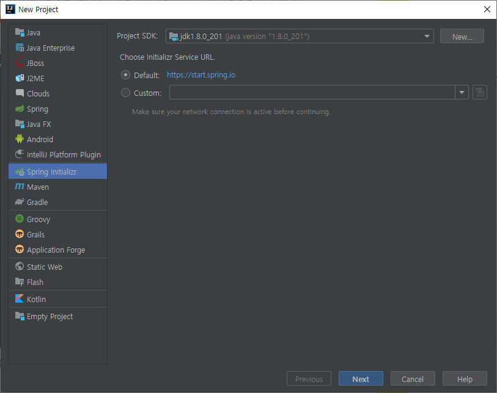Click the Previous button
The width and height of the screenshot is (497, 393).
tap(309, 379)
